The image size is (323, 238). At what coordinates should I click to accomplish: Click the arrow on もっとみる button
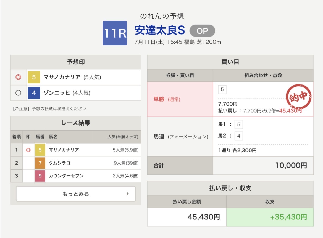128,194
